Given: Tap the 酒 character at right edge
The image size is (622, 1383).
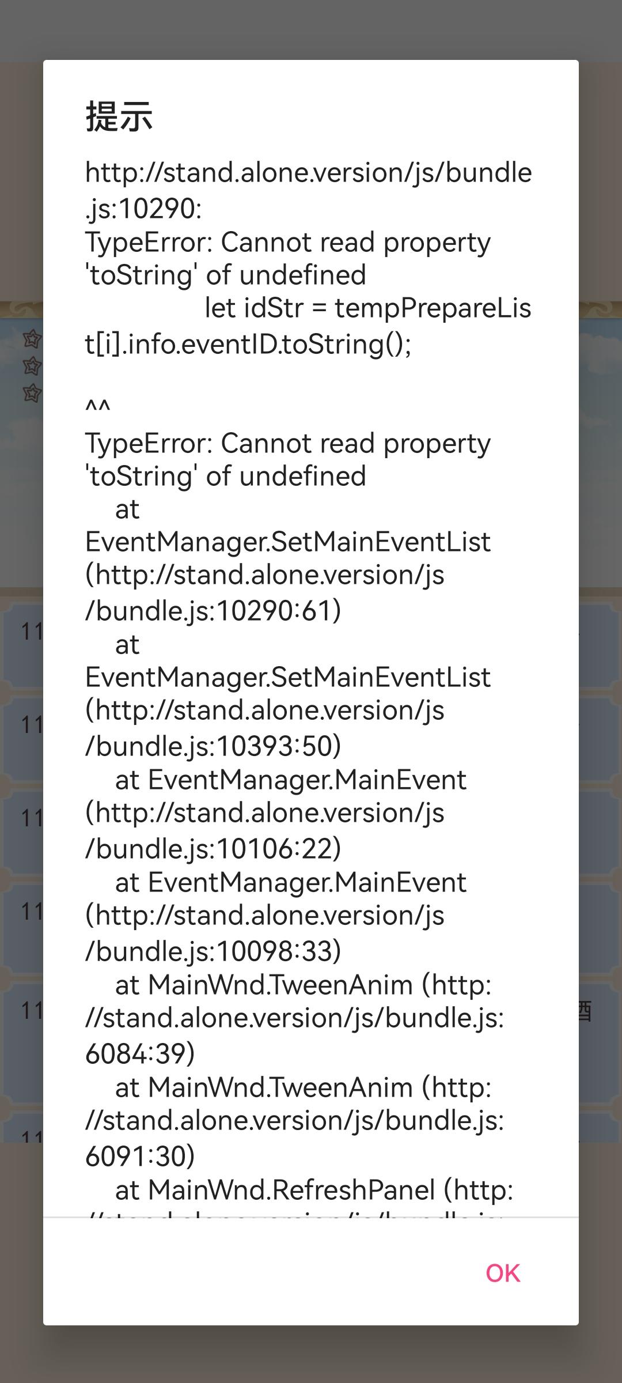Looking at the screenshot, I should pos(585,1011).
